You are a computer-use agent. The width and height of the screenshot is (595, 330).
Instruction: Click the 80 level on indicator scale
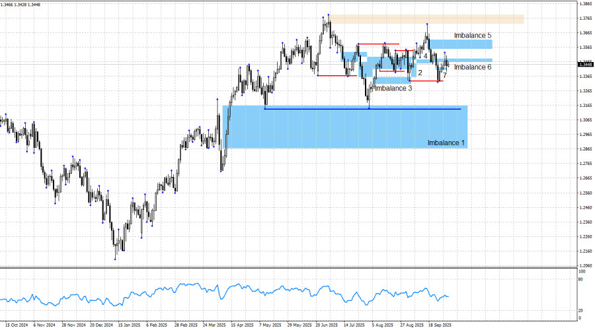coord(581,280)
